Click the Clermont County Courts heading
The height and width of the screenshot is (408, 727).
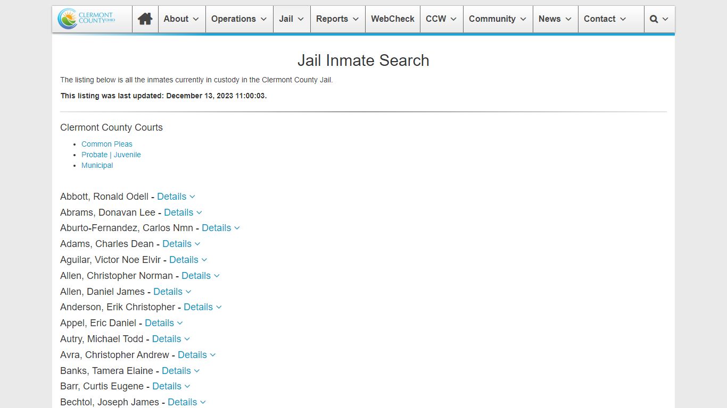pos(111,127)
